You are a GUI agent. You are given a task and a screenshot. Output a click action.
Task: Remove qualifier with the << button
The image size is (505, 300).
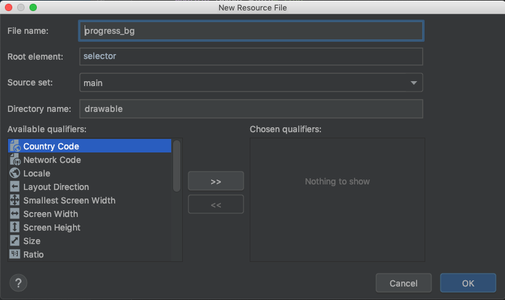216,204
